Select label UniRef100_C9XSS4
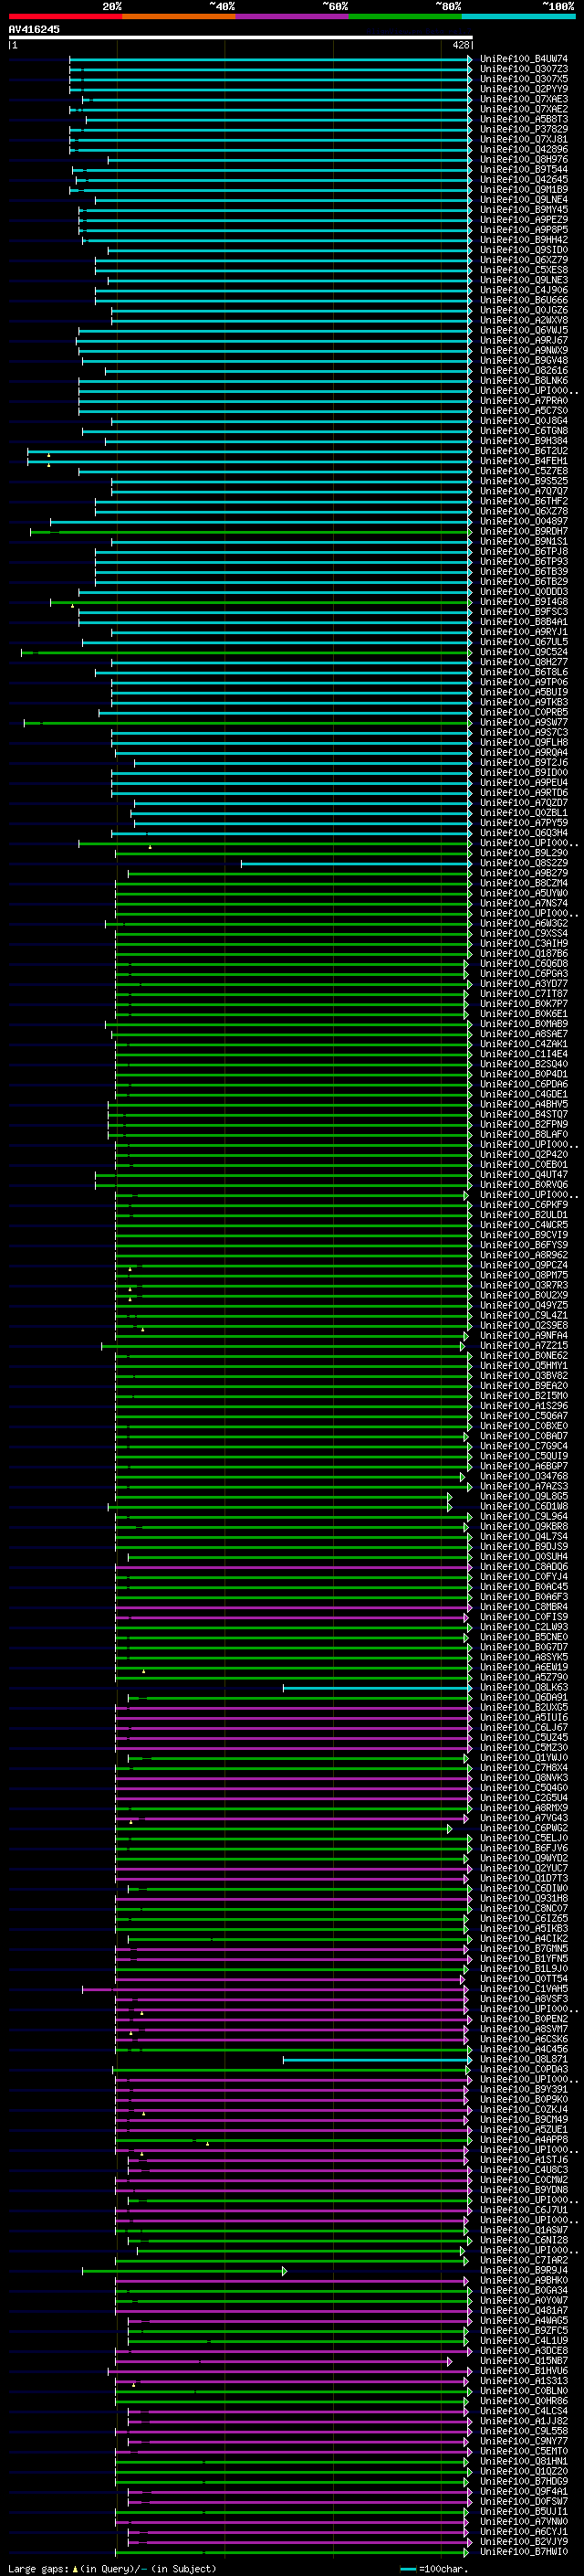This screenshot has width=584, height=2576. (524, 934)
